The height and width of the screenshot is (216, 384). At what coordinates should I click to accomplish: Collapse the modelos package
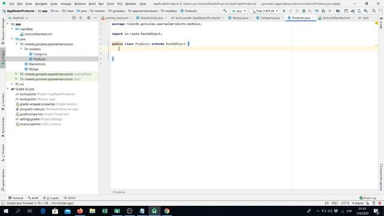[22, 49]
